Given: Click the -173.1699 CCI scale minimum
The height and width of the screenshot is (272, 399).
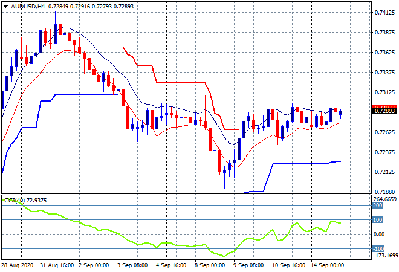Looking at the screenshot, I should pos(386,255).
